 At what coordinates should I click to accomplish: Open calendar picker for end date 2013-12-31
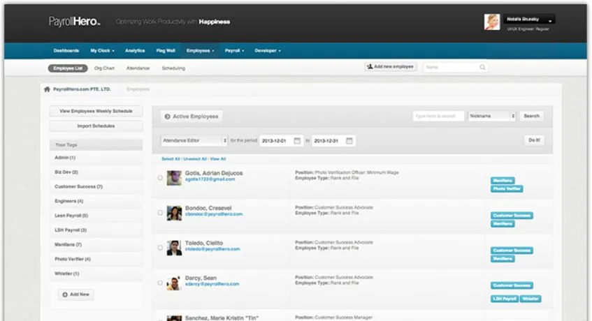(x=349, y=140)
